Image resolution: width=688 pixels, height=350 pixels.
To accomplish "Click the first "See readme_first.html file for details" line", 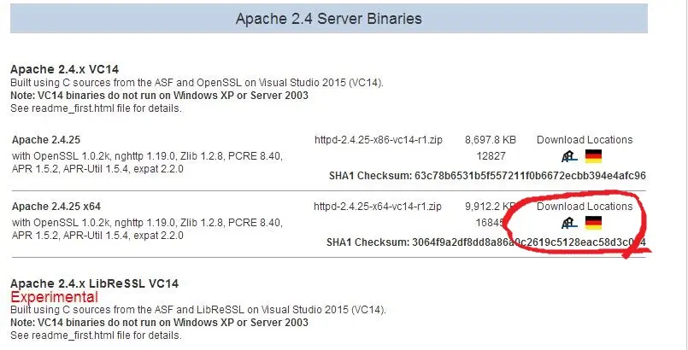I will (96, 108).
